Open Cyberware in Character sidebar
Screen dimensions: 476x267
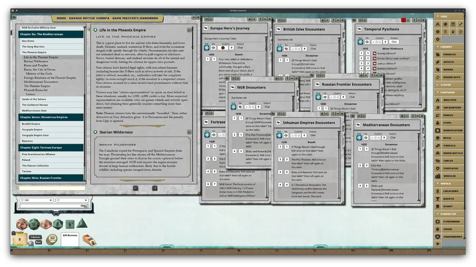pyautogui.click(x=449, y=222)
